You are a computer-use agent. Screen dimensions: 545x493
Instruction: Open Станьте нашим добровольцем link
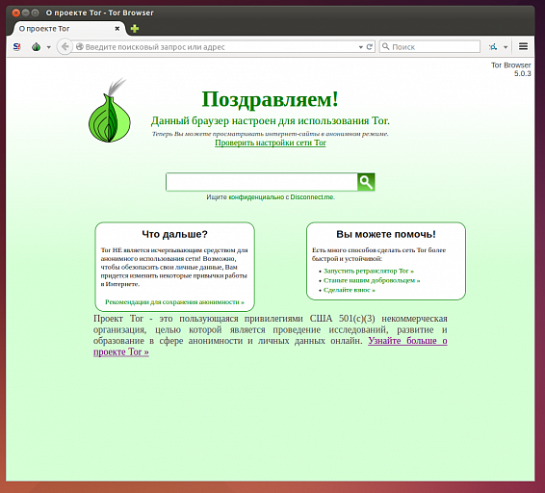pos(372,280)
